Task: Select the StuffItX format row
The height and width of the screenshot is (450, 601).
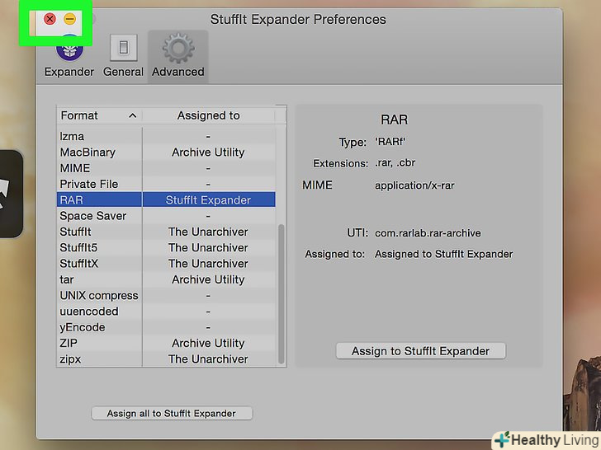Action: (x=166, y=264)
